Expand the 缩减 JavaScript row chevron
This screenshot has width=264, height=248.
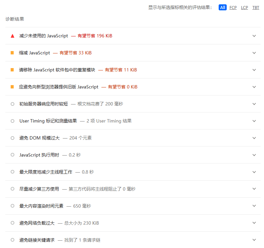254,53
